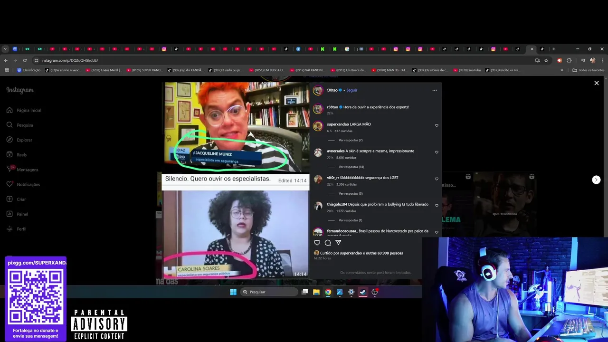Screen dimensions: 608x342
Task: Open Chrome profile avatar
Action: pyautogui.click(x=592, y=60)
